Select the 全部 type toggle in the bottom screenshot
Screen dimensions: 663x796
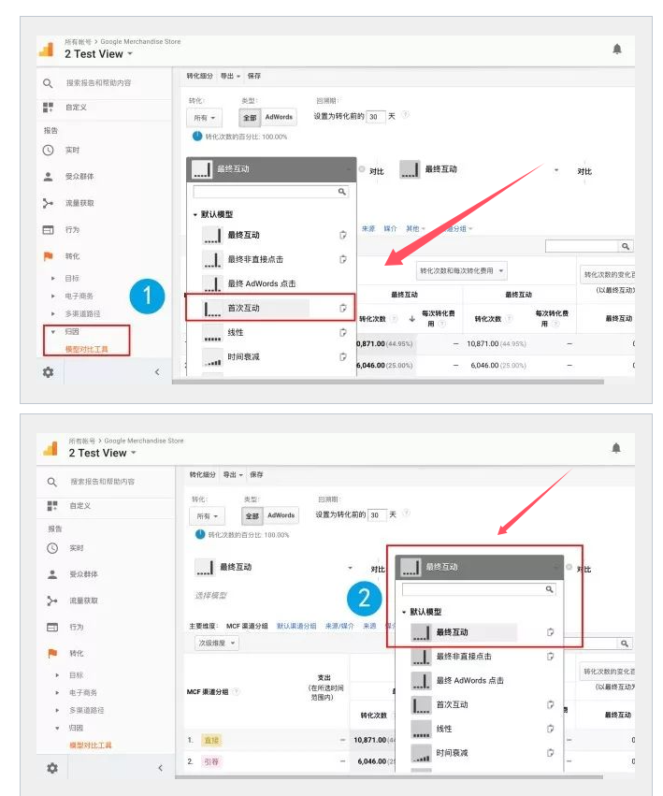(x=252, y=515)
